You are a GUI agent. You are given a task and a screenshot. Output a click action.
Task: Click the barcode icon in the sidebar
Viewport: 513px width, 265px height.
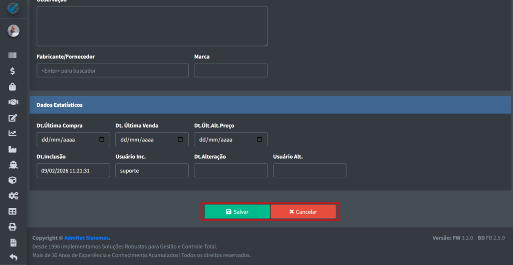click(x=13, y=56)
